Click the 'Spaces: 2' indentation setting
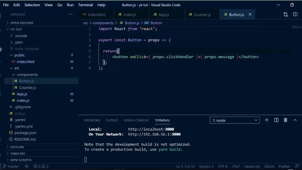 pos(206,166)
